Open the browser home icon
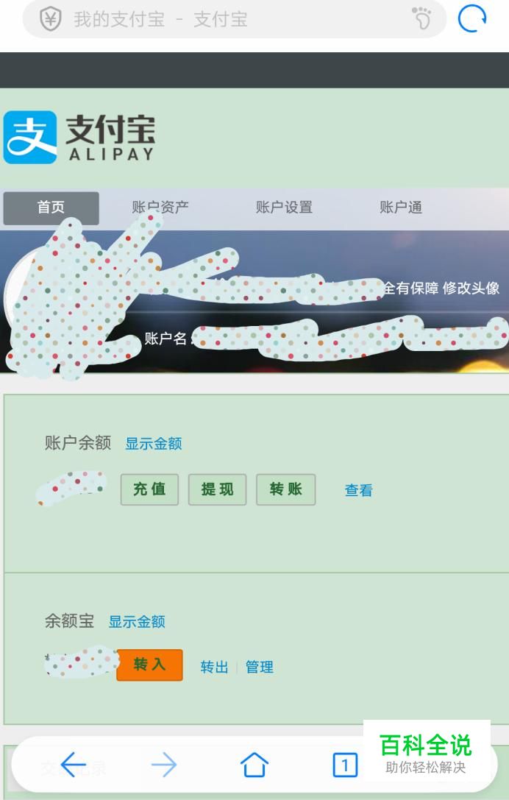The width and height of the screenshot is (509, 800). 254,764
